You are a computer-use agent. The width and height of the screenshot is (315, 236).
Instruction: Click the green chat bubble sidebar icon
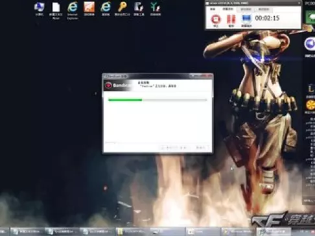coord(311,17)
